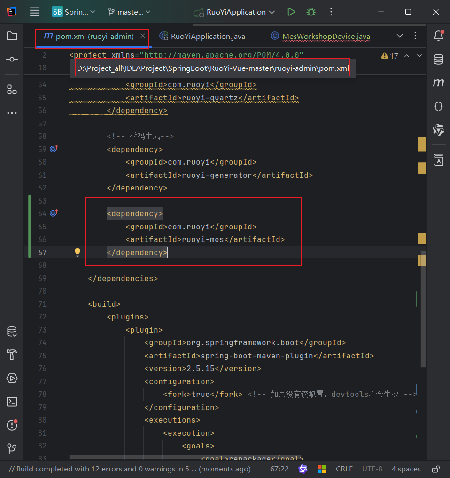Open the Database tool window

pos(439,59)
